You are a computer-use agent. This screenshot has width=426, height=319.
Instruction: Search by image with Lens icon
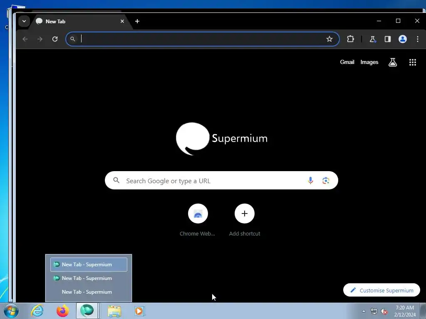click(326, 181)
